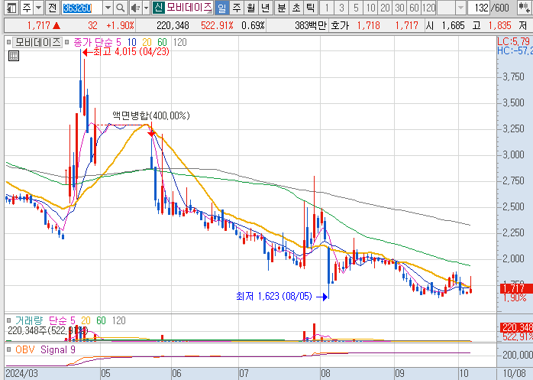
Task: Click the stock code input field 363260
Action: (x=82, y=8)
